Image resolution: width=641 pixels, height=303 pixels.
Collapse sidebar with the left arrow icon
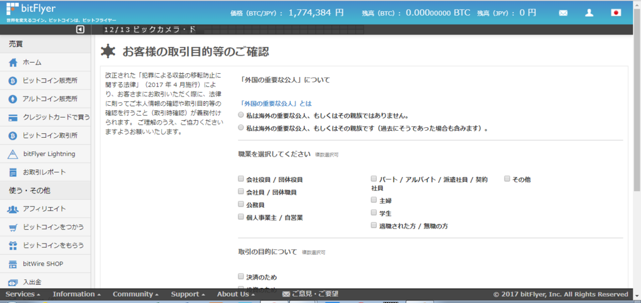coord(81,29)
